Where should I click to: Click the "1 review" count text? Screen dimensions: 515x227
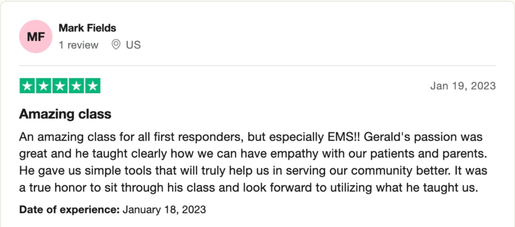pos(78,45)
